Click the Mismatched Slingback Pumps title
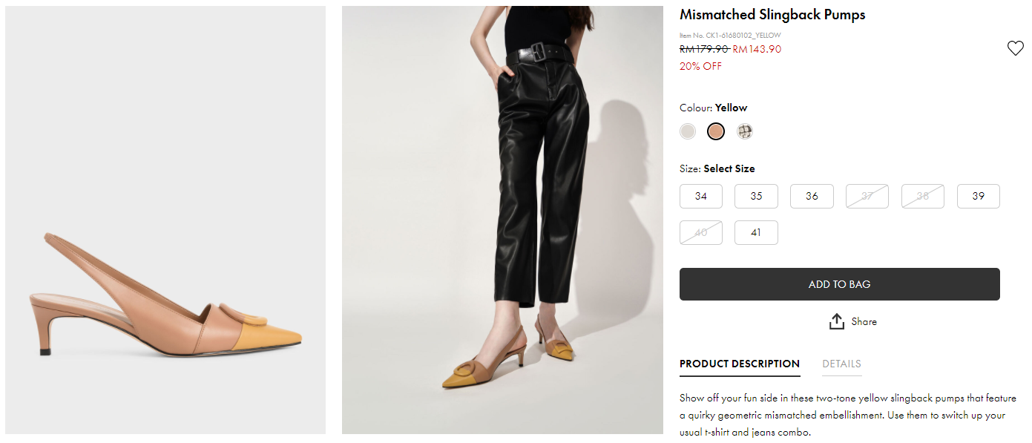Viewport: 1032px width, 443px height. 772,15
